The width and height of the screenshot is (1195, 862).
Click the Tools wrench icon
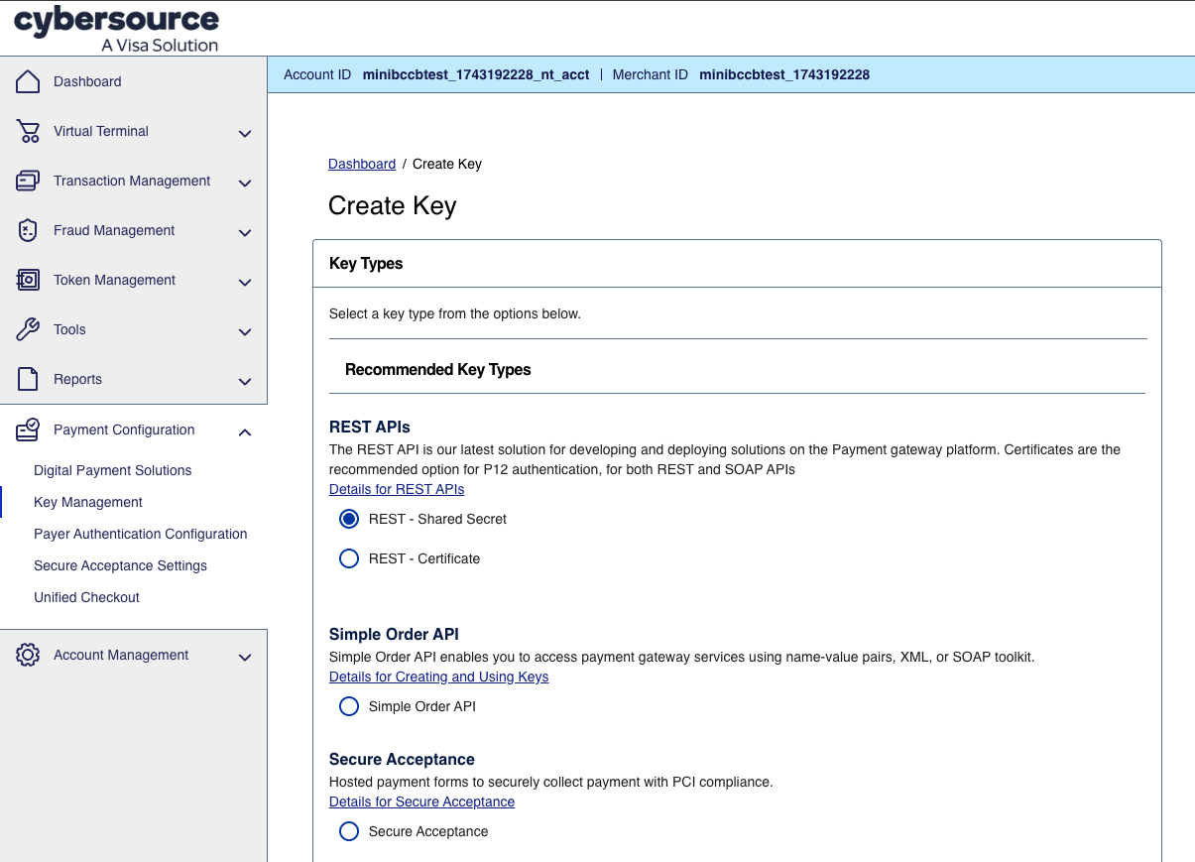28,329
